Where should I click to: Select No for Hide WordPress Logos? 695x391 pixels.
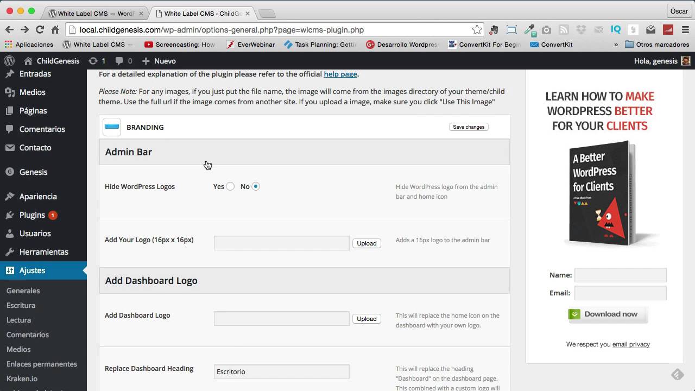point(256,186)
